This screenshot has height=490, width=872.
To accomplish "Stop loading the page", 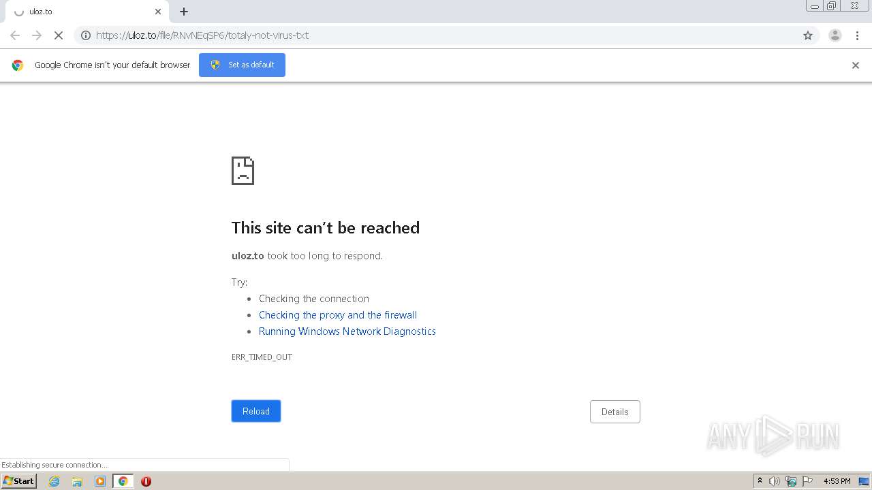I will click(59, 35).
